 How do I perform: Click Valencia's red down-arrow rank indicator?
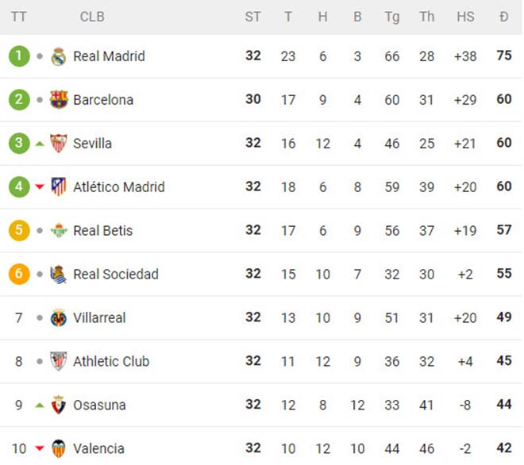pyautogui.click(x=40, y=449)
